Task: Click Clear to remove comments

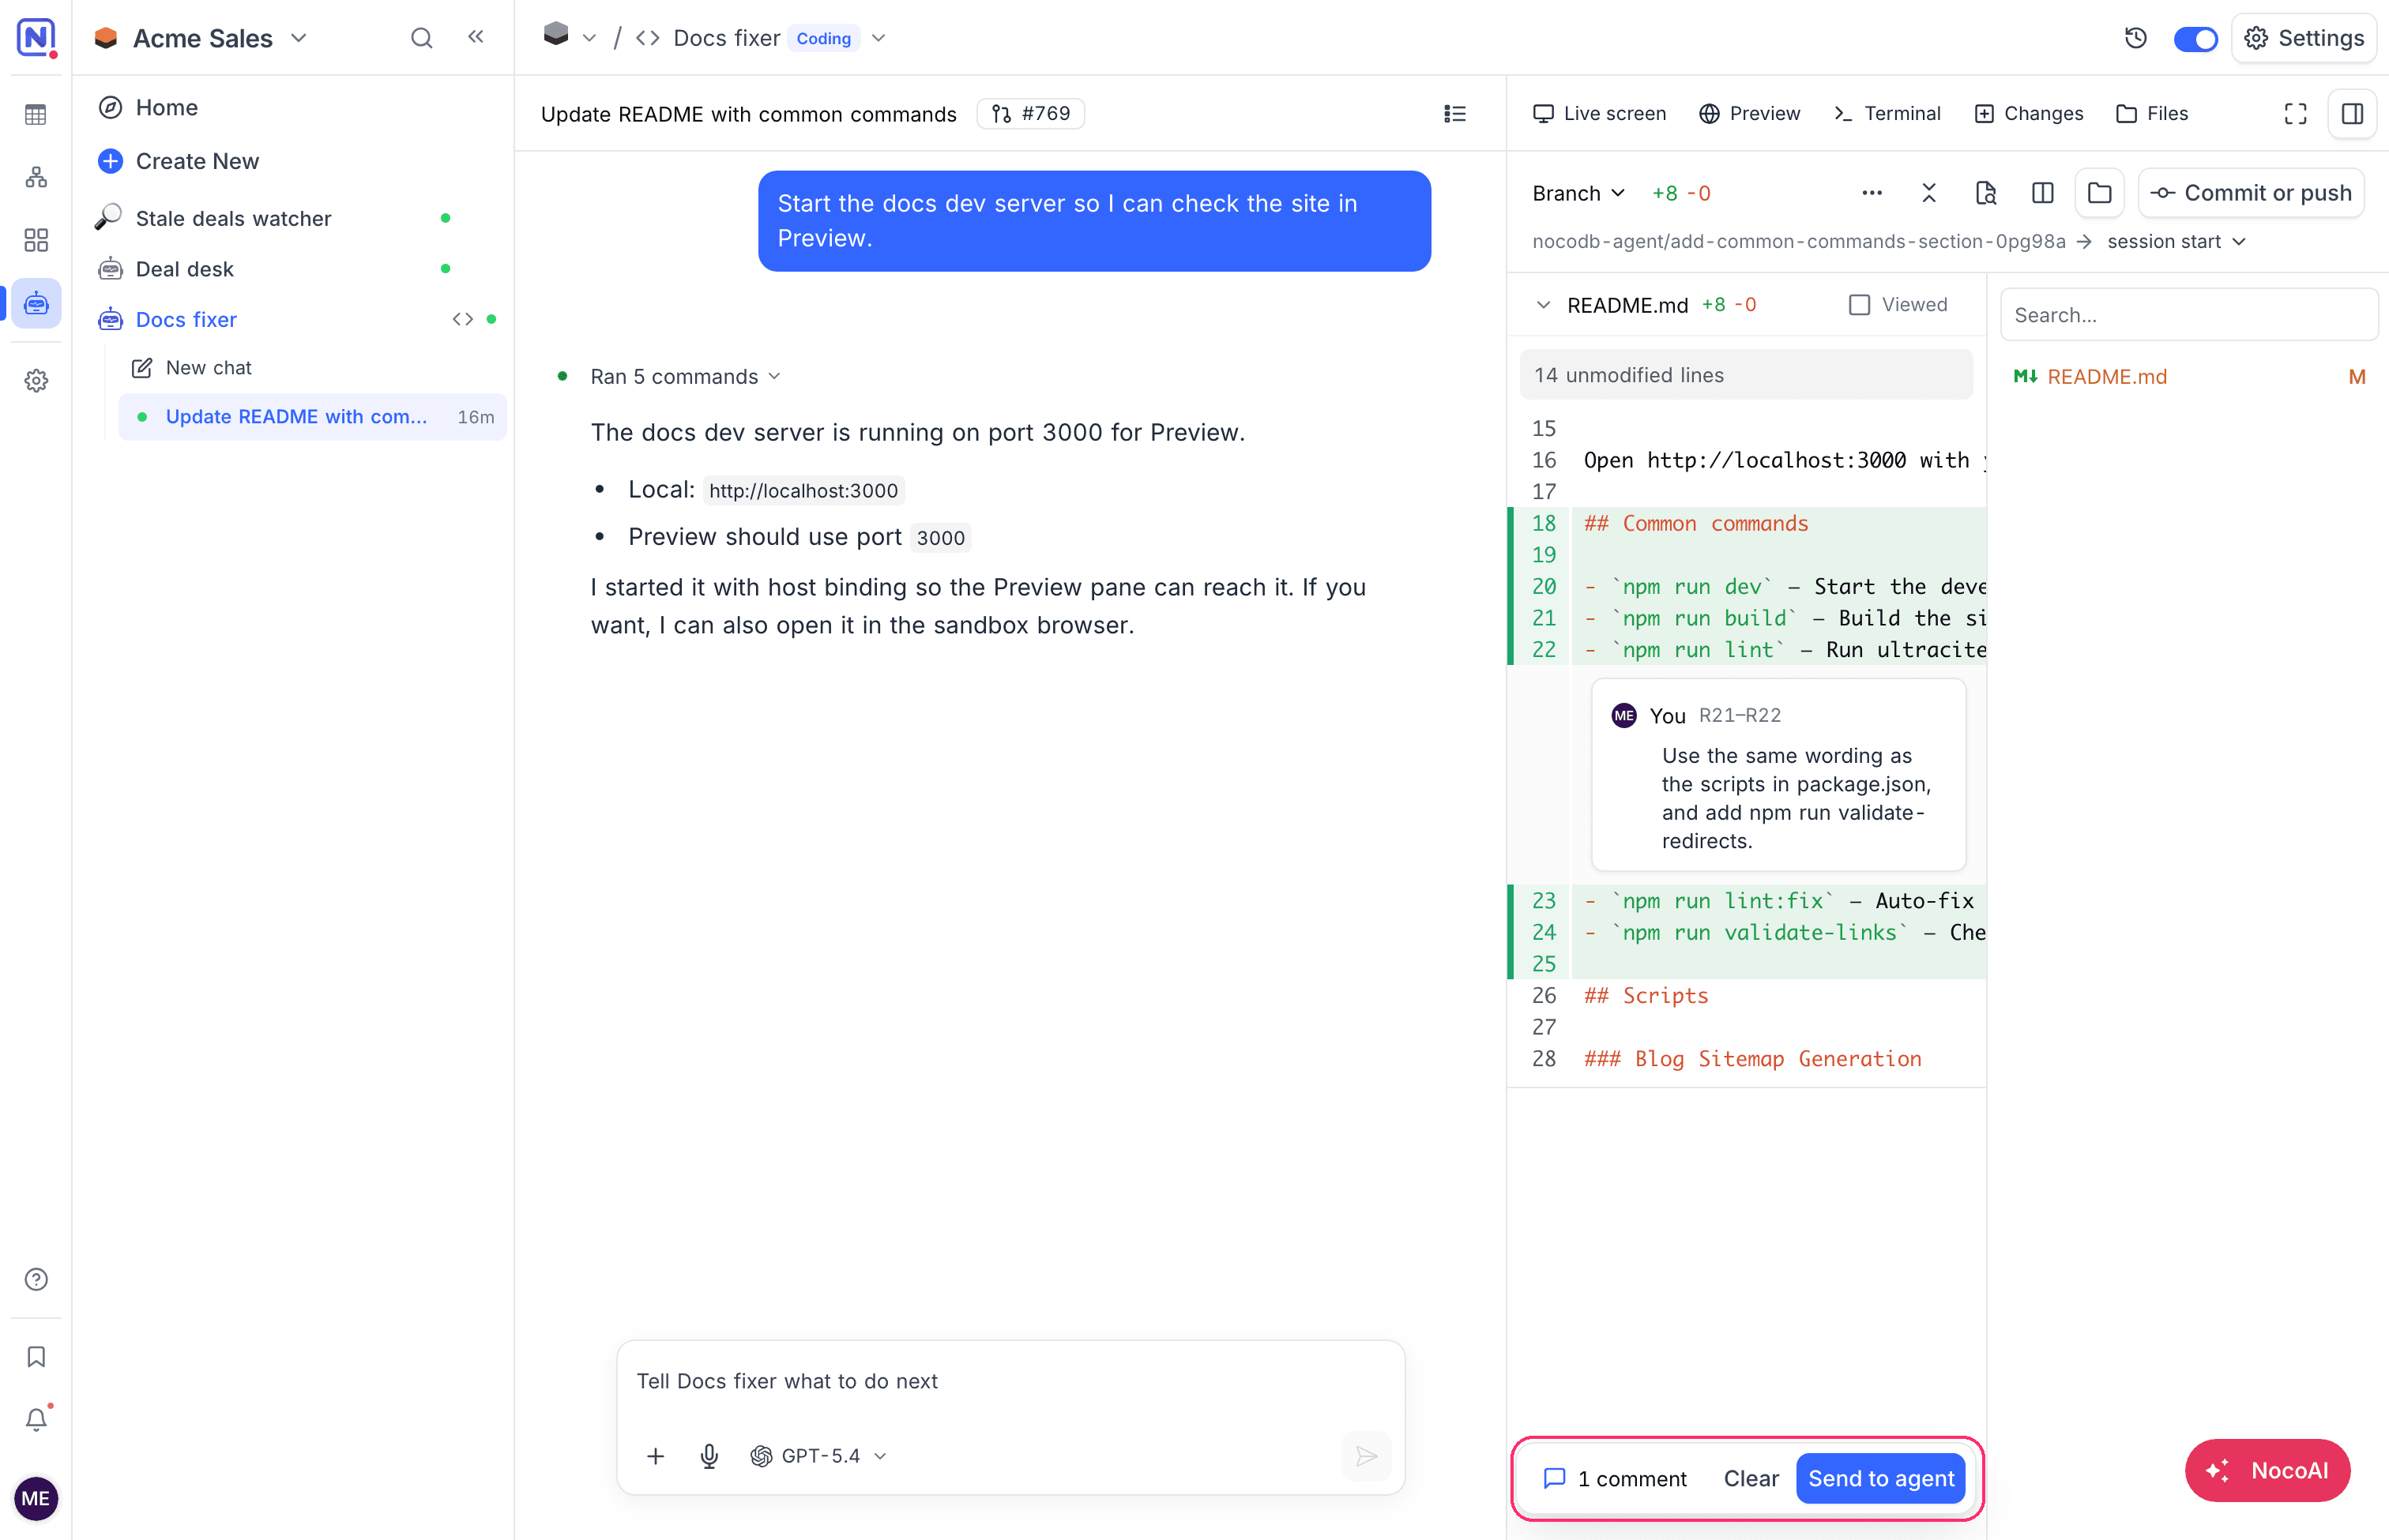Action: [x=1751, y=1478]
